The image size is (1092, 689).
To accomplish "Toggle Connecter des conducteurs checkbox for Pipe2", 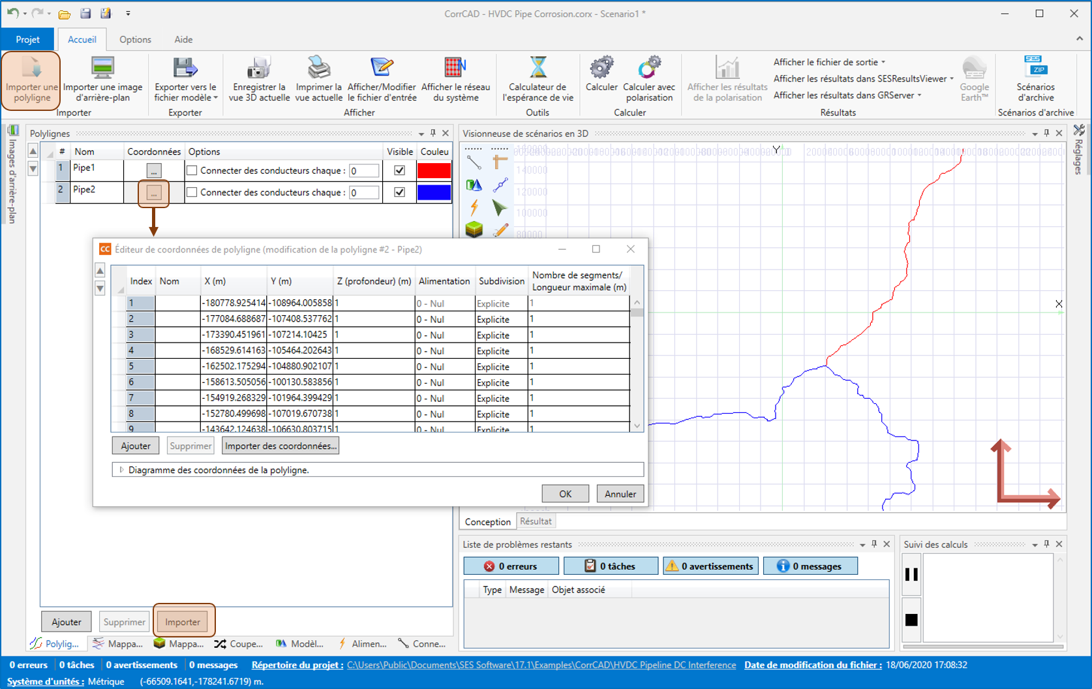I will 192,192.
